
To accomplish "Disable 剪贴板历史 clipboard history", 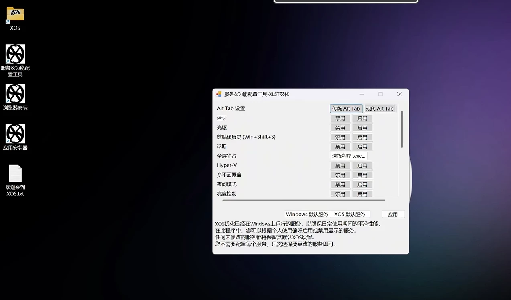I will coord(340,137).
